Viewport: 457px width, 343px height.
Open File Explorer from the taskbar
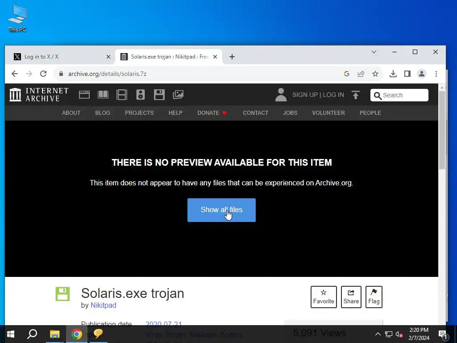pyautogui.click(x=54, y=334)
